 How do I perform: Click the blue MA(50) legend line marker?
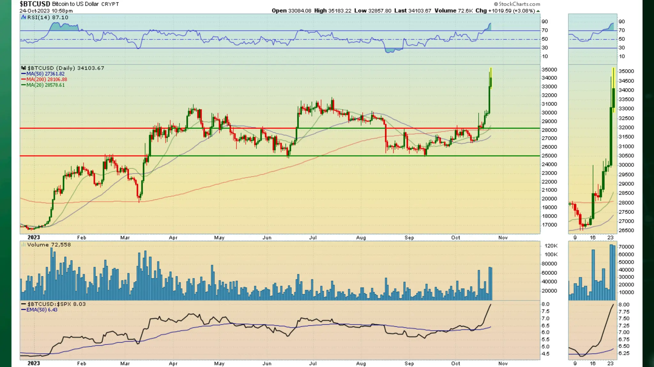[x=23, y=74]
